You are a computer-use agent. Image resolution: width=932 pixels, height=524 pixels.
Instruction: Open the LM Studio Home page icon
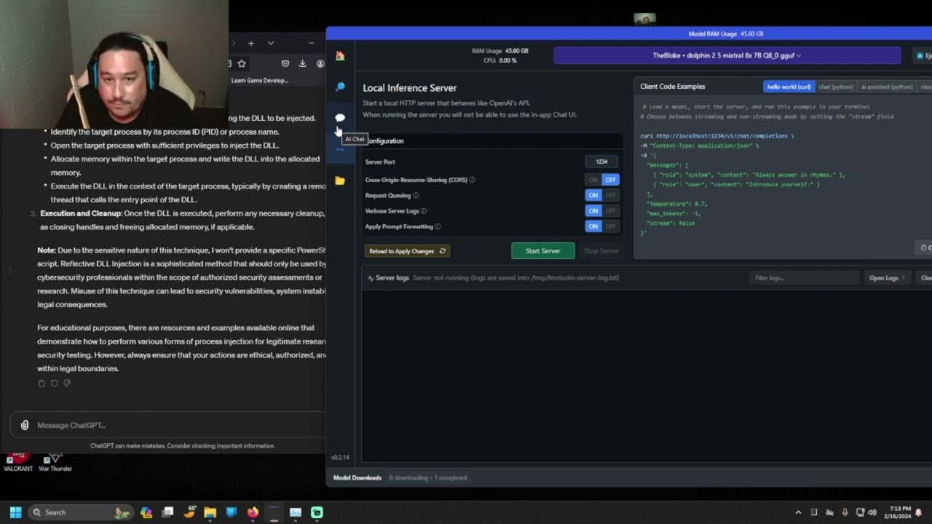pos(340,56)
